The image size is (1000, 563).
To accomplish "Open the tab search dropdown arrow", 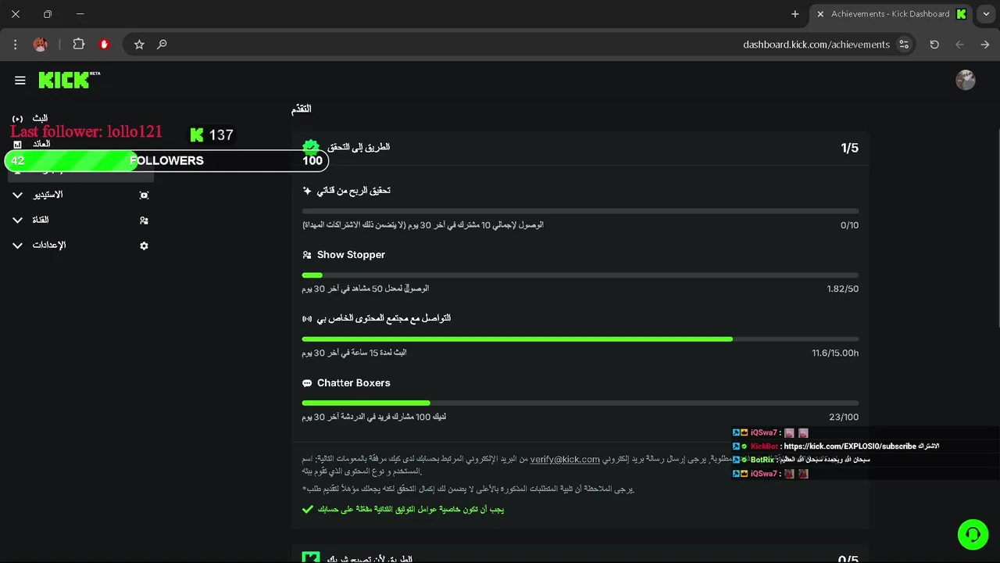I will click(x=986, y=14).
